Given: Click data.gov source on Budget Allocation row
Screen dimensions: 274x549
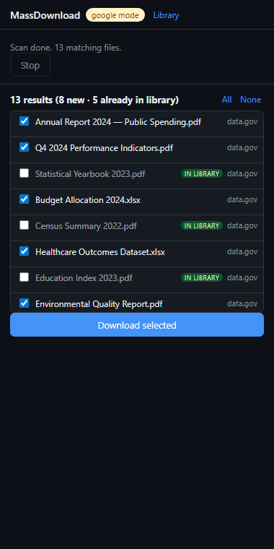Looking at the screenshot, I should (242, 199).
